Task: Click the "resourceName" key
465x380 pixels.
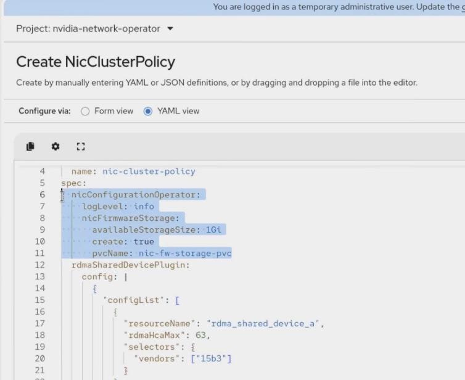Action: click(x=160, y=323)
